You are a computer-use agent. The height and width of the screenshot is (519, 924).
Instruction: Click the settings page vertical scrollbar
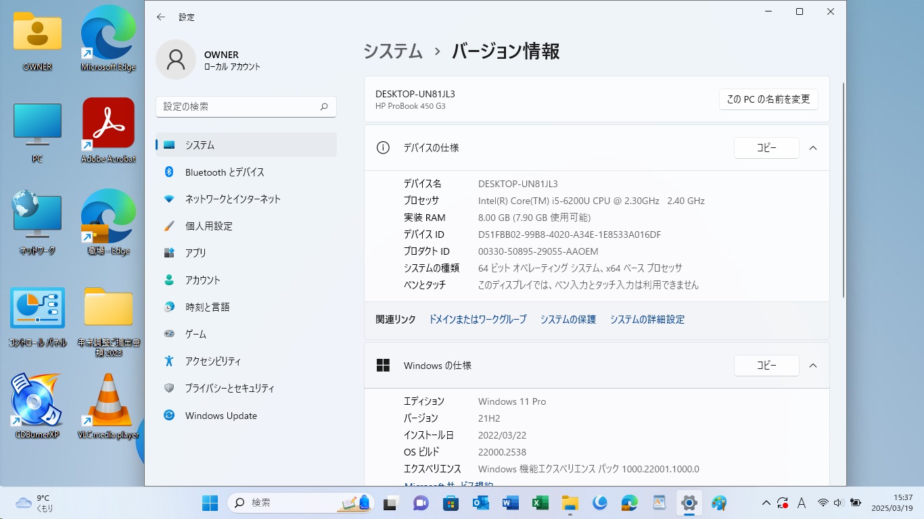843,189
